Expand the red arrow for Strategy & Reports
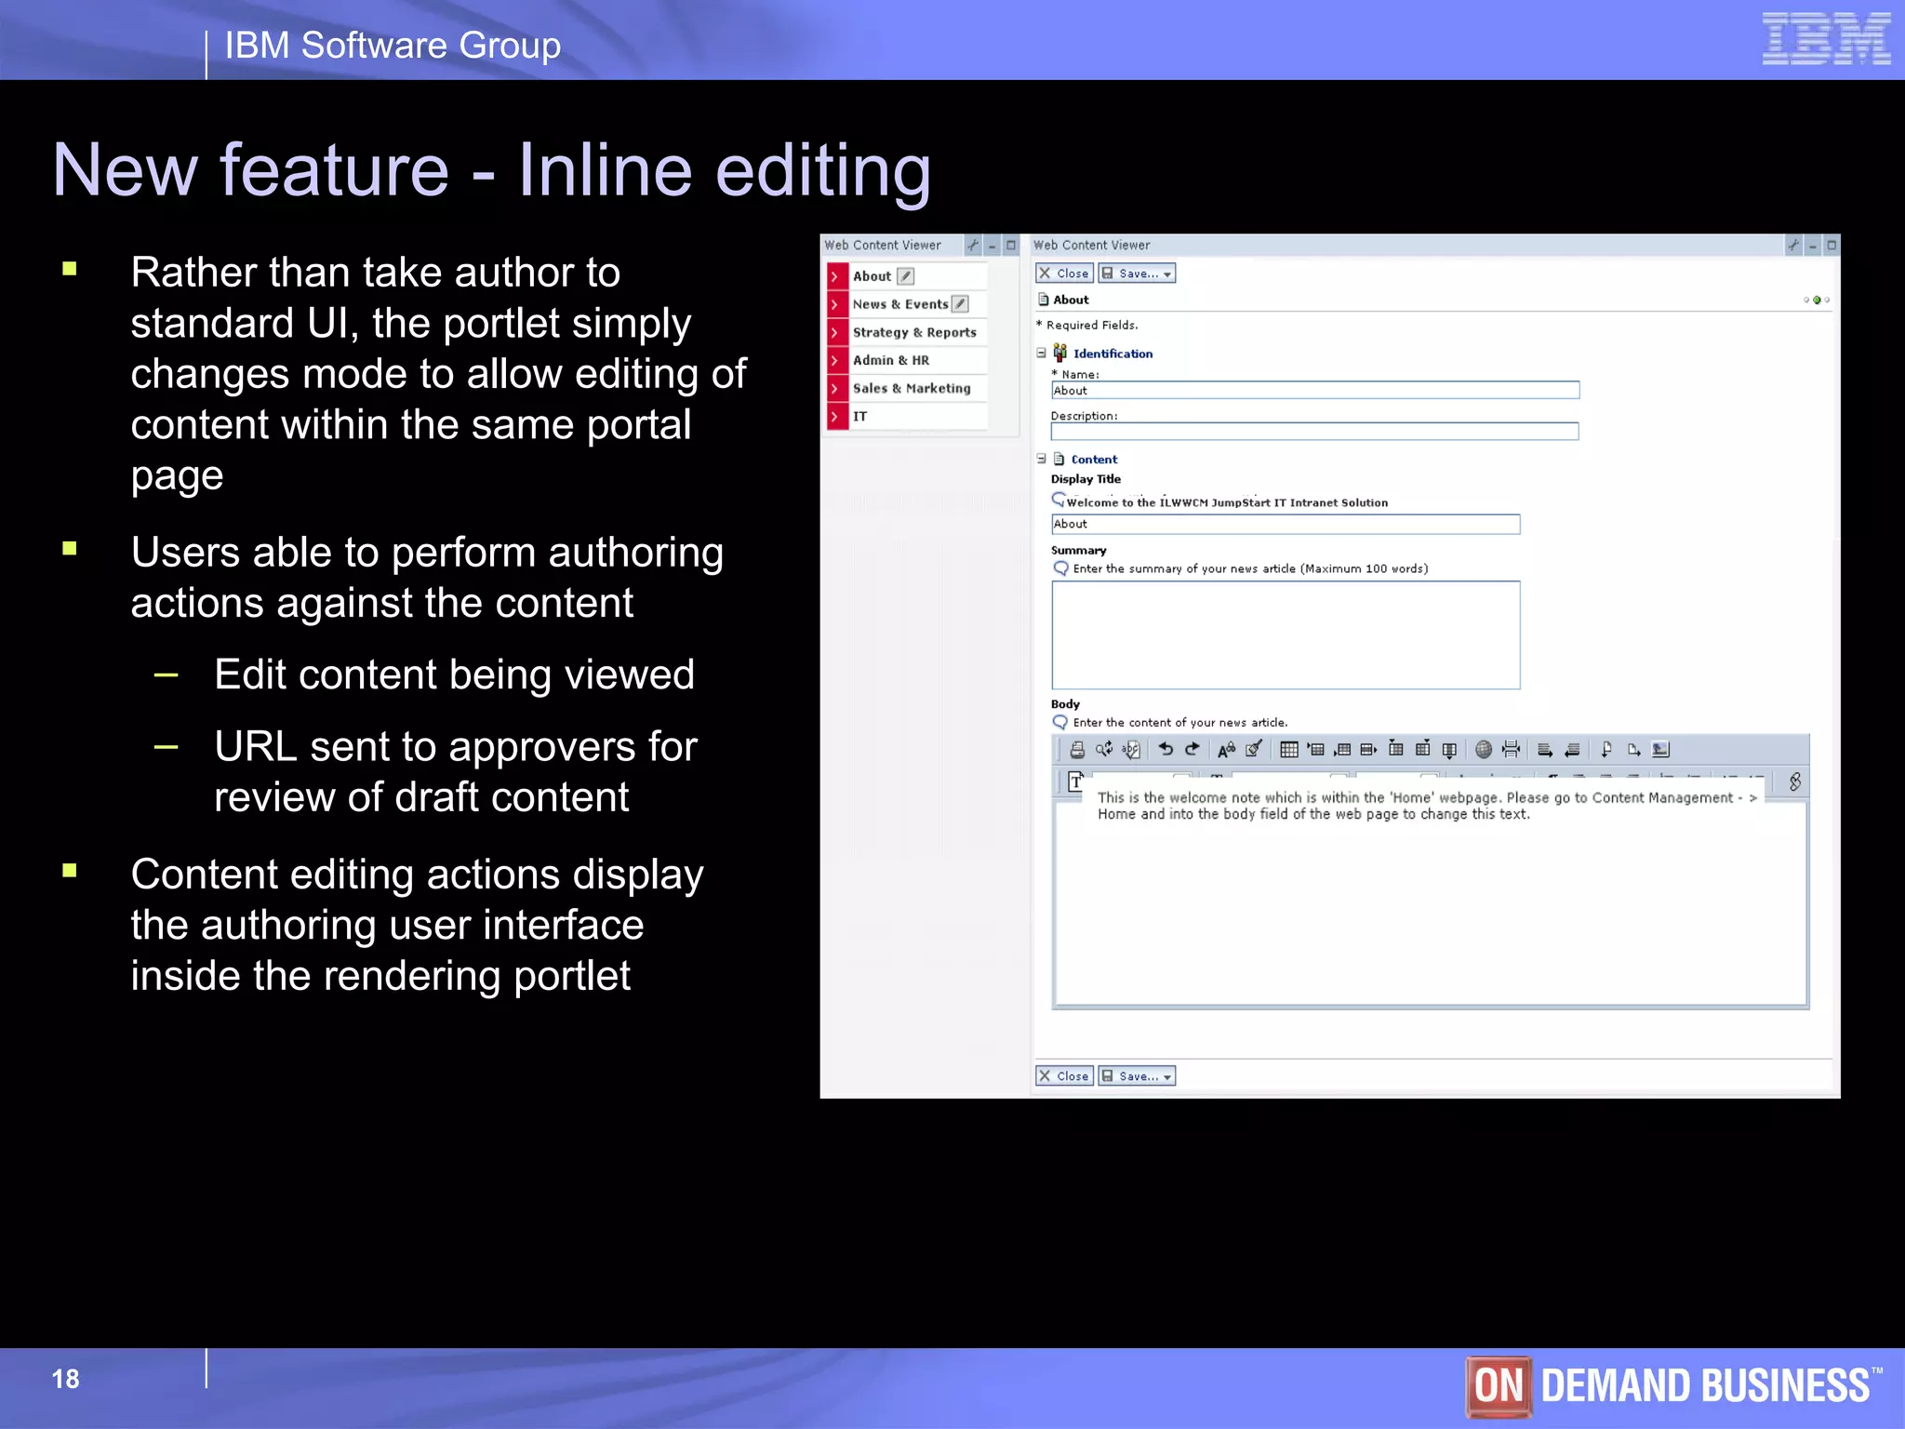The image size is (1905, 1429). pyautogui.click(x=837, y=332)
